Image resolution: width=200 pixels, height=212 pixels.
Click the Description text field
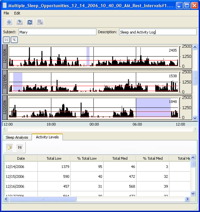coord(158,32)
